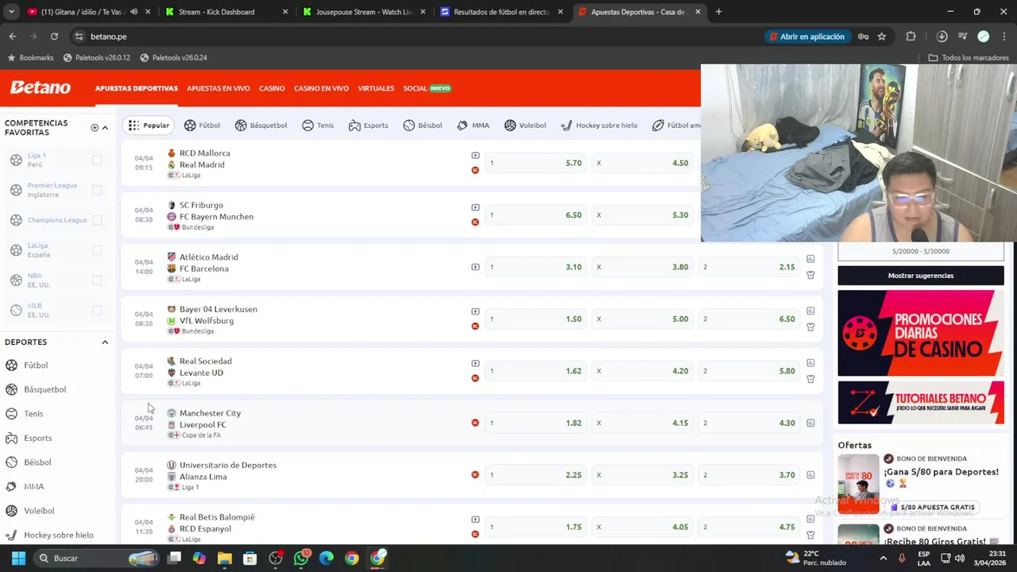Screen dimensions: 1017x572
Task: Select the Popular filter tab
Action: (x=149, y=126)
